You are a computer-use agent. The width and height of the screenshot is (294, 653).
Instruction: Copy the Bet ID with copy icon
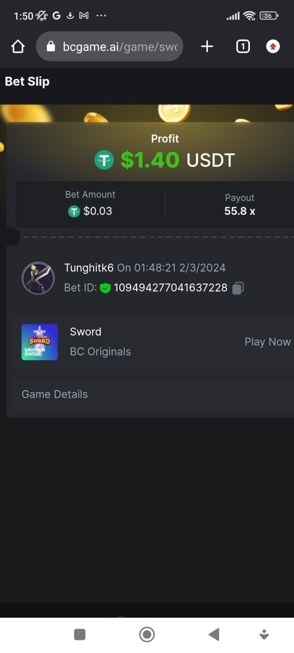pyautogui.click(x=238, y=288)
